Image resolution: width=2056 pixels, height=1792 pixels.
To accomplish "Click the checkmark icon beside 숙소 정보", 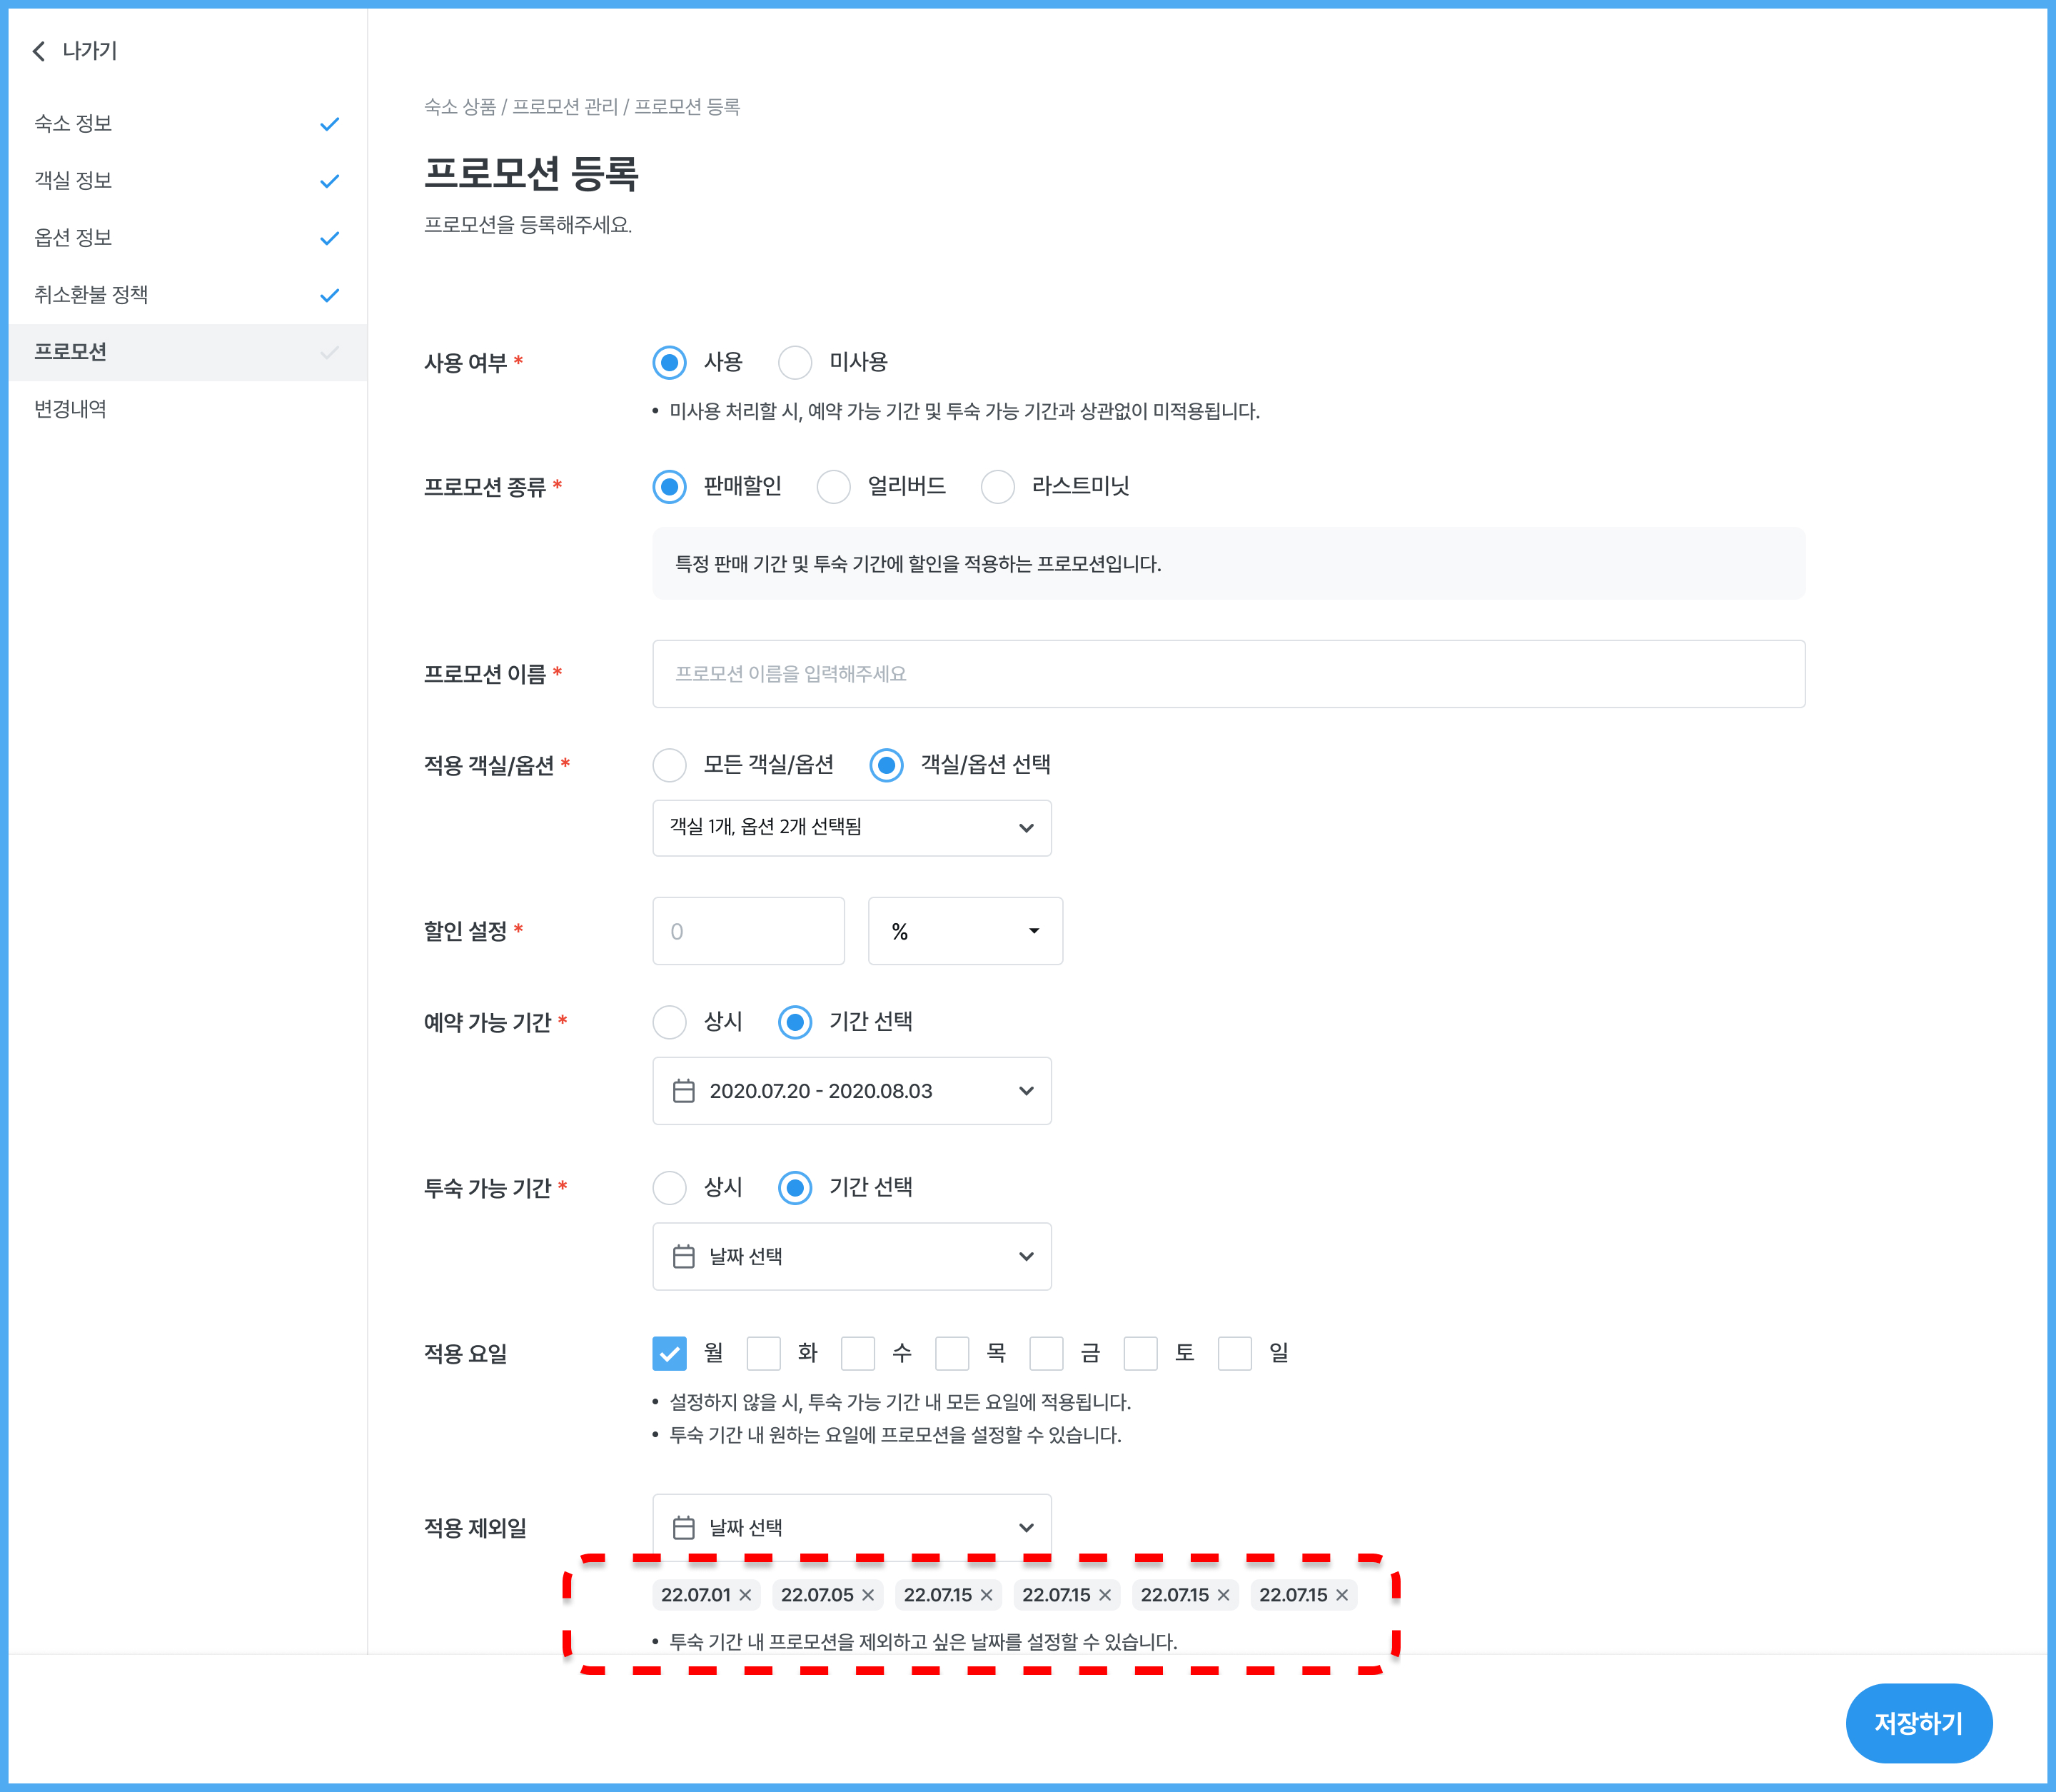I will tap(329, 124).
